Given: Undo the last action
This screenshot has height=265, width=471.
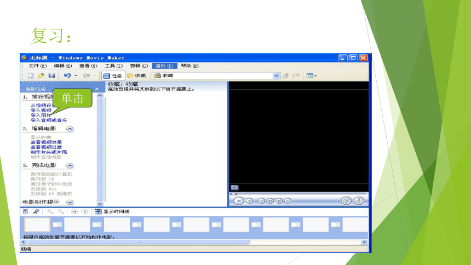Looking at the screenshot, I should click(67, 76).
